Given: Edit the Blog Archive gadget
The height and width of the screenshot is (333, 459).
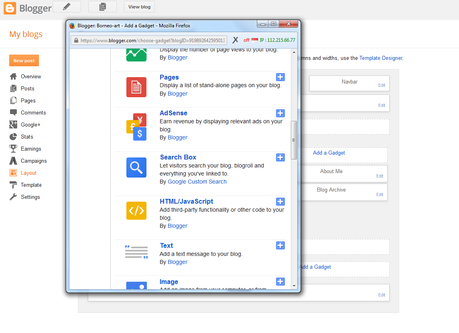Looking at the screenshot, I should point(380,195).
